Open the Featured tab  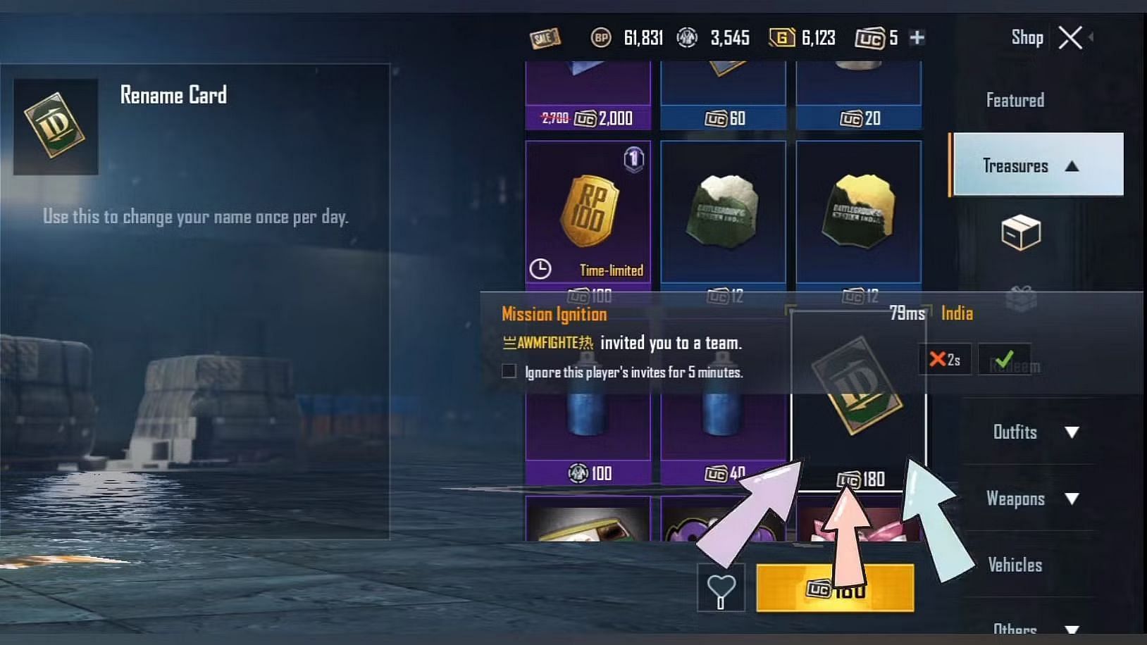click(1015, 100)
